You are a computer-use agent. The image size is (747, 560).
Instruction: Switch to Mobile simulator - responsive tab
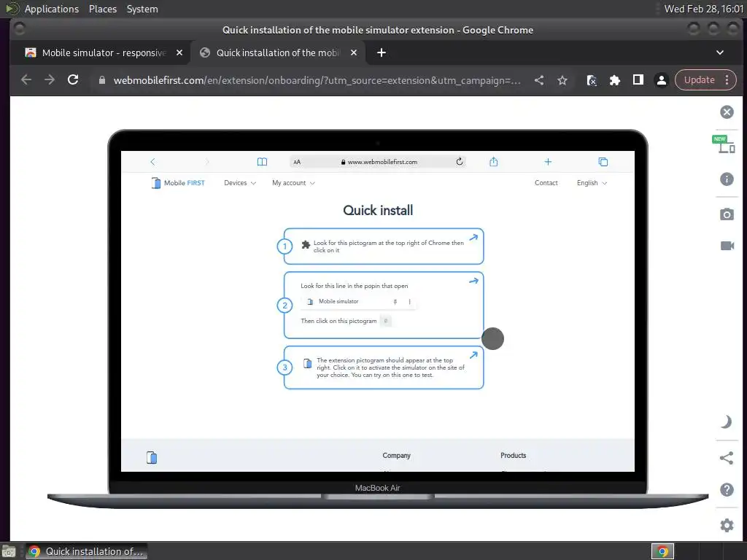click(104, 52)
